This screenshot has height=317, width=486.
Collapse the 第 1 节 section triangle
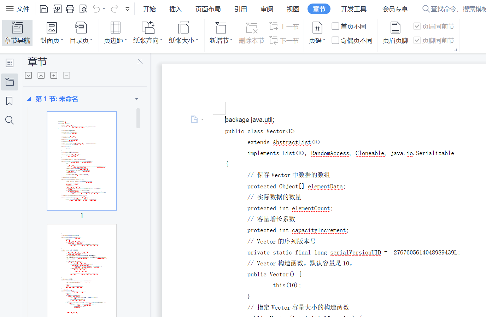point(29,99)
